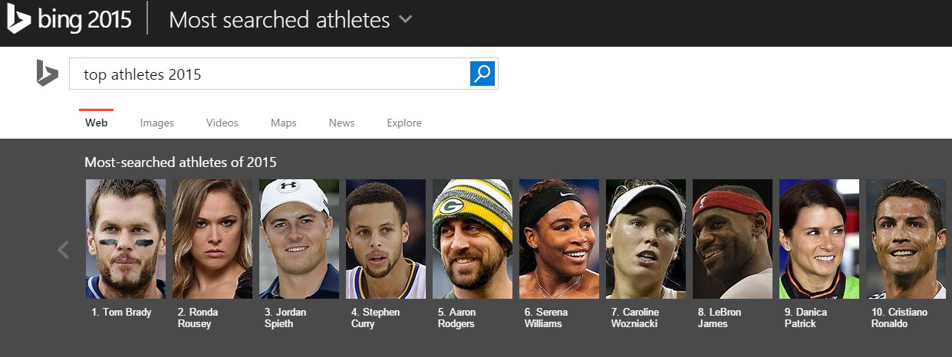This screenshot has width=952, height=357.
Task: Select Stephen Curry's thumbnail image
Action: tap(386, 239)
